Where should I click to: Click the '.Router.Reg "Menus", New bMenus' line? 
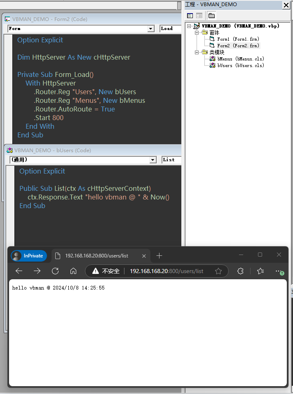pos(89,100)
